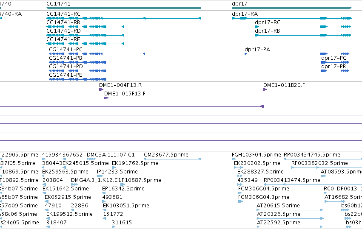Click the FGH103F04.5prime label
362x229 pixels.
click(256, 155)
